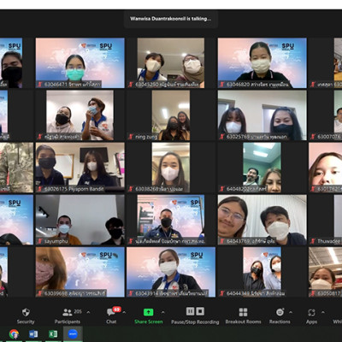The width and height of the screenshot is (342, 342).
Task: Click the name label starting 63046471
Action: (x=73, y=85)
